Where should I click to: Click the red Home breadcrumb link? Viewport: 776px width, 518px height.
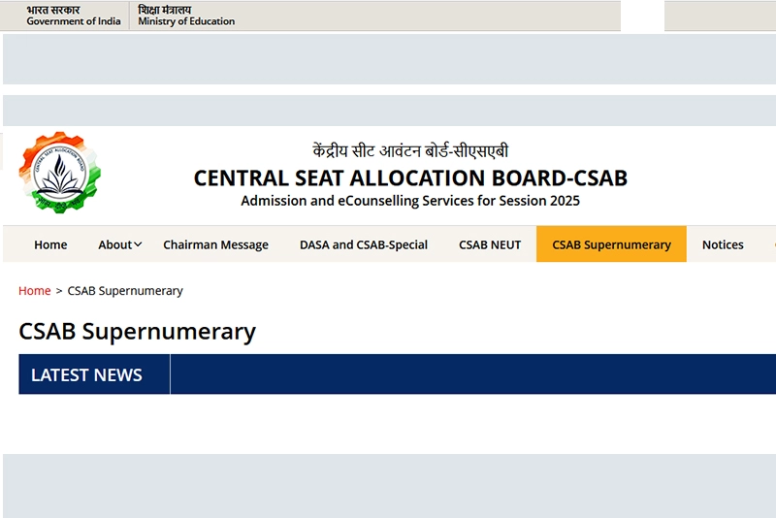(35, 291)
